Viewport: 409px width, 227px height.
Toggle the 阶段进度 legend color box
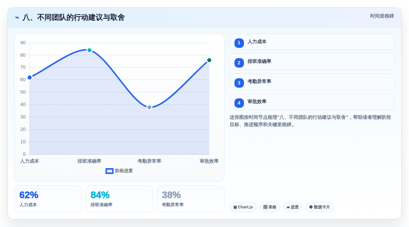[x=109, y=171]
